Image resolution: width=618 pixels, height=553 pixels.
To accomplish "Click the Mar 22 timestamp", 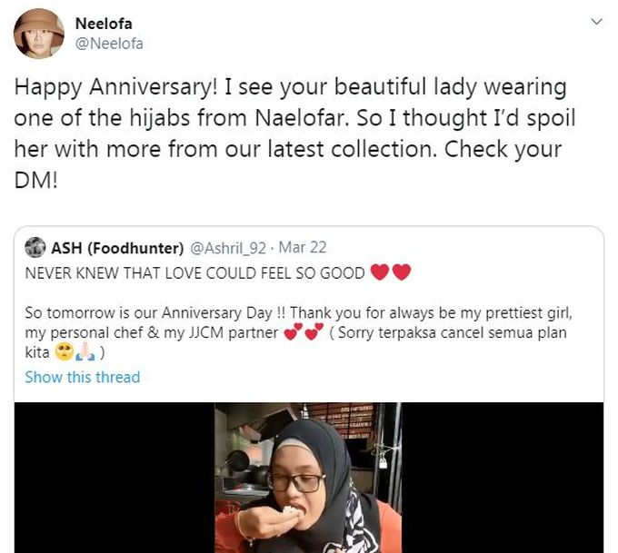I will 303,247.
